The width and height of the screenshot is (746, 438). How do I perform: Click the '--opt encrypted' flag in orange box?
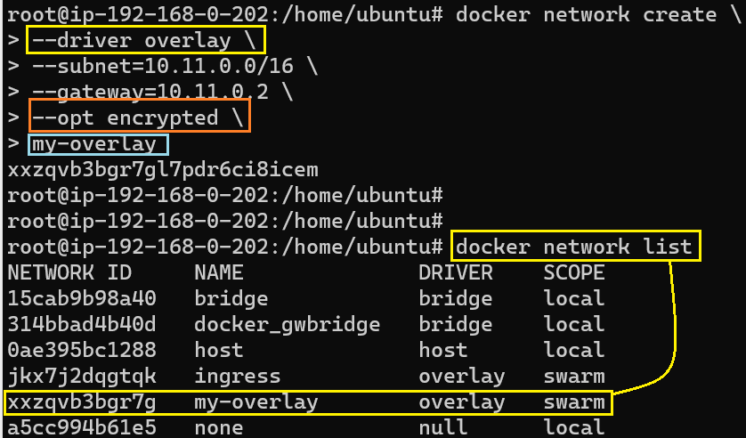[140, 118]
